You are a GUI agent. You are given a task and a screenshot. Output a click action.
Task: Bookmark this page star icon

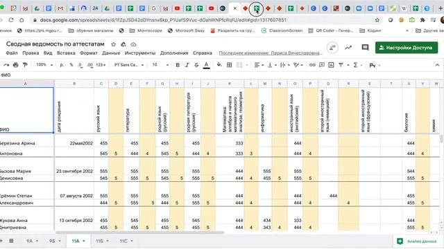point(377,20)
